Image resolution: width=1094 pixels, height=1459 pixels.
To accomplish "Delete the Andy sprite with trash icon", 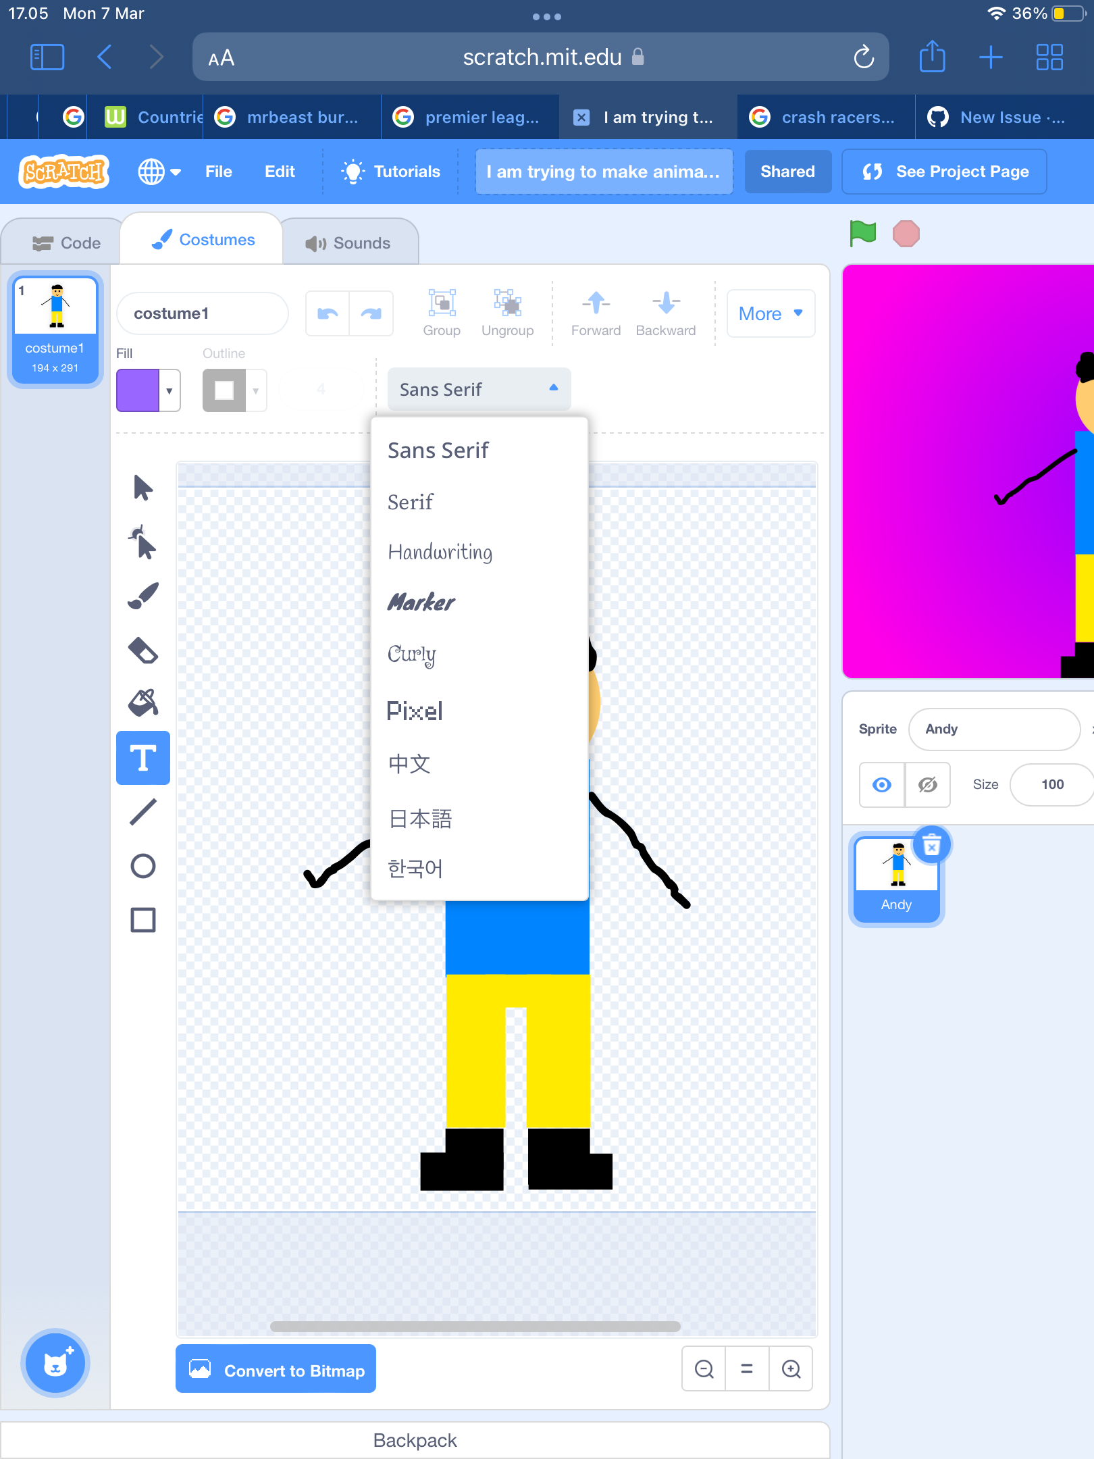I will tap(932, 844).
